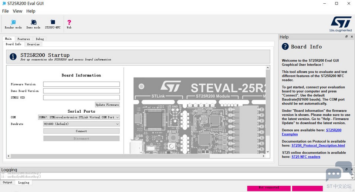
Task: Click Update Firmware button
Action: click(107, 105)
